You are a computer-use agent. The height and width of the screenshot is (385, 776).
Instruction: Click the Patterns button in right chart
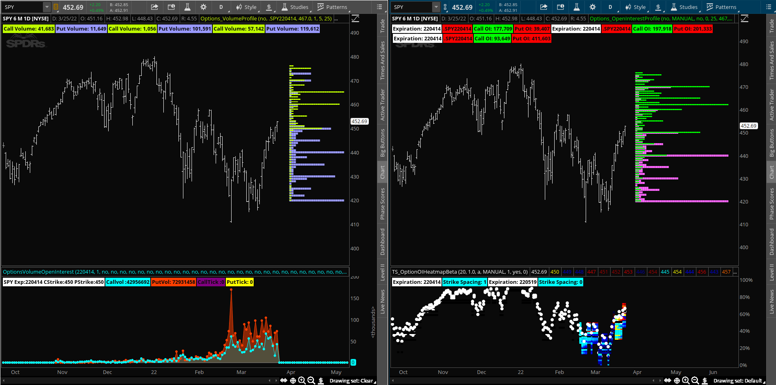721,7
